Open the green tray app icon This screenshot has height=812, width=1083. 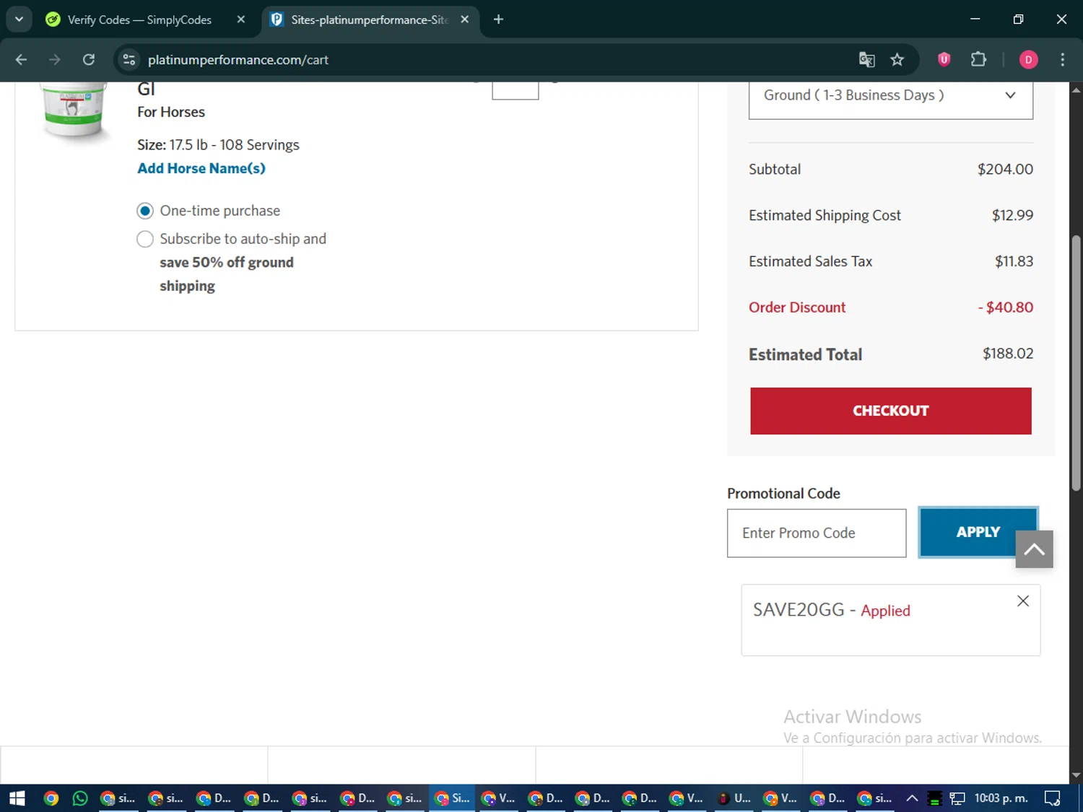pyautogui.click(x=934, y=798)
